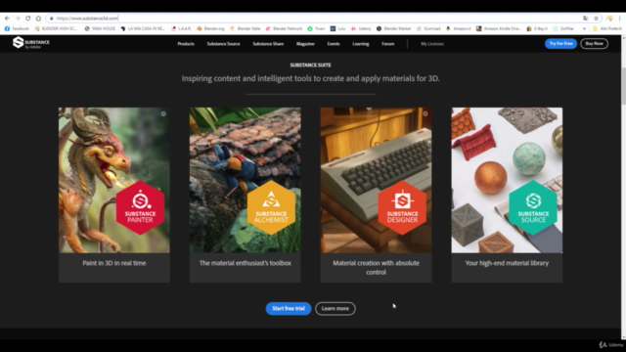
Task: Open the Magazine nav item
Action: click(305, 44)
